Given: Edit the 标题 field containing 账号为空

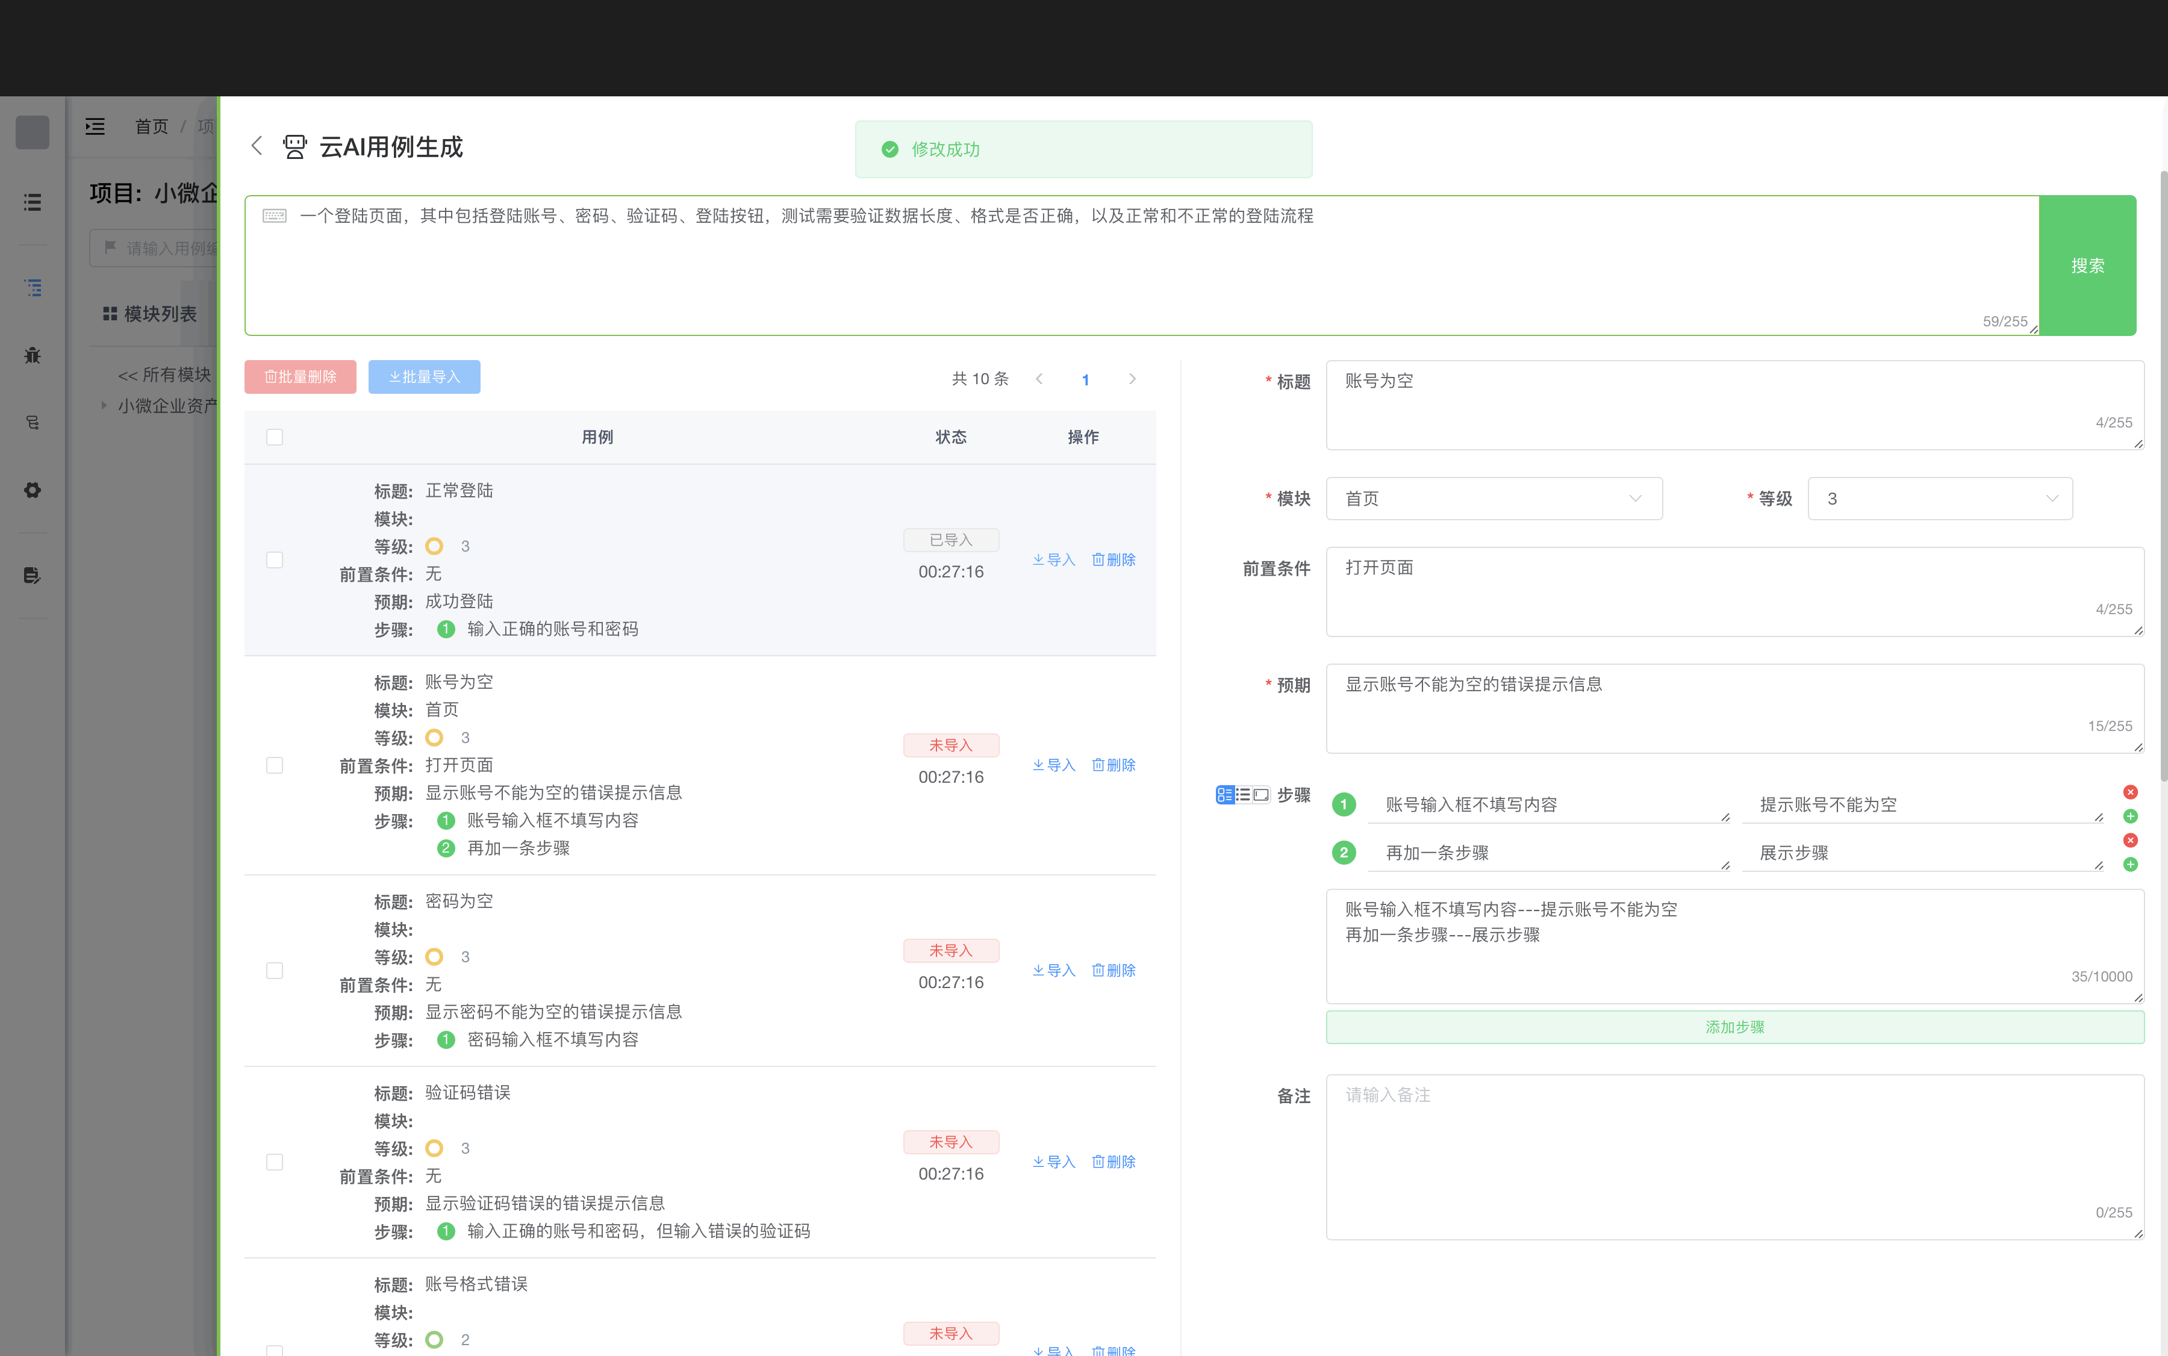Looking at the screenshot, I should [1735, 405].
